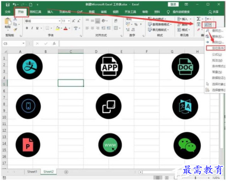Open the Insert (插入) cells dropdown

click(x=184, y=19)
